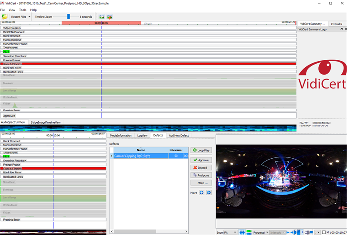Switch to the Add New Defect tab
347x235 pixels.
coord(178,135)
